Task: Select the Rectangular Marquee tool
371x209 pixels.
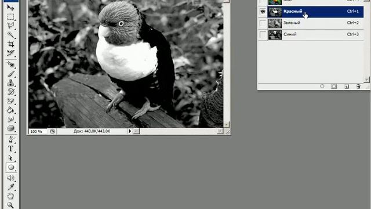Action: coord(10,17)
